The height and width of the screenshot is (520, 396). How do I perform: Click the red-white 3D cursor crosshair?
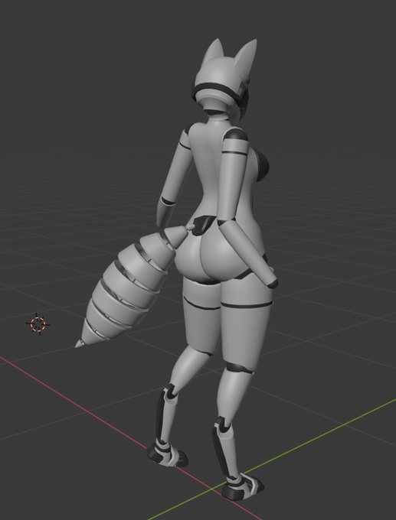(38, 324)
